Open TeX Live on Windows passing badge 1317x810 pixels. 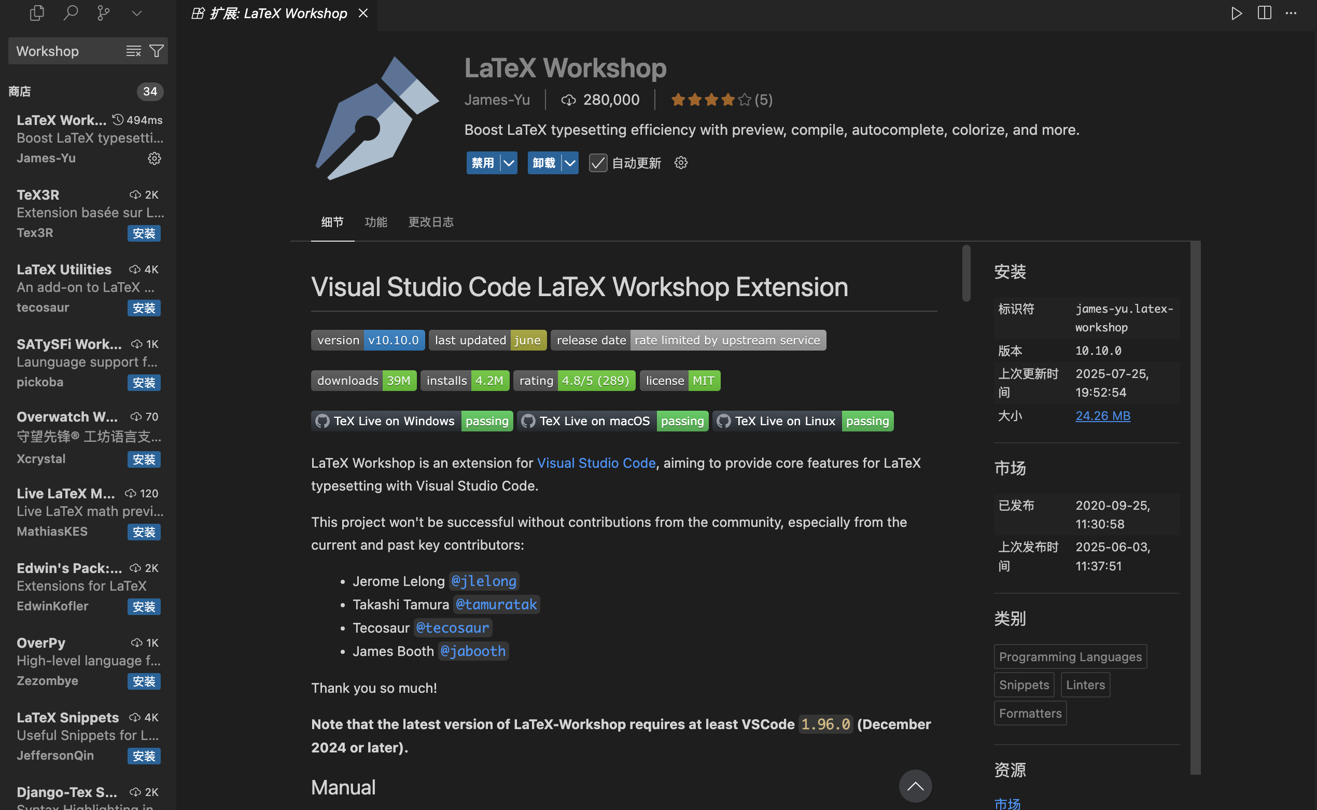click(412, 421)
